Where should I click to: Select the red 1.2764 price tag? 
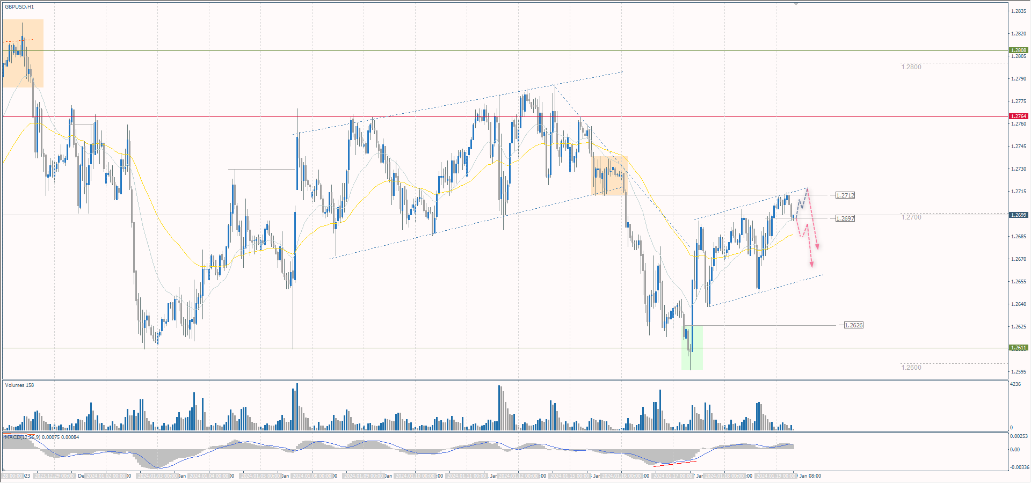pos(1019,116)
